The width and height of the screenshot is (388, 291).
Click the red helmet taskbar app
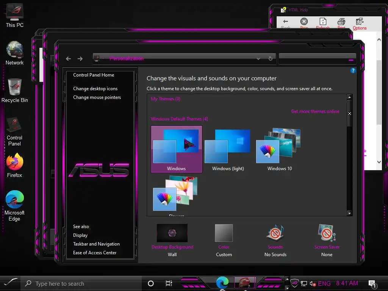(x=244, y=283)
